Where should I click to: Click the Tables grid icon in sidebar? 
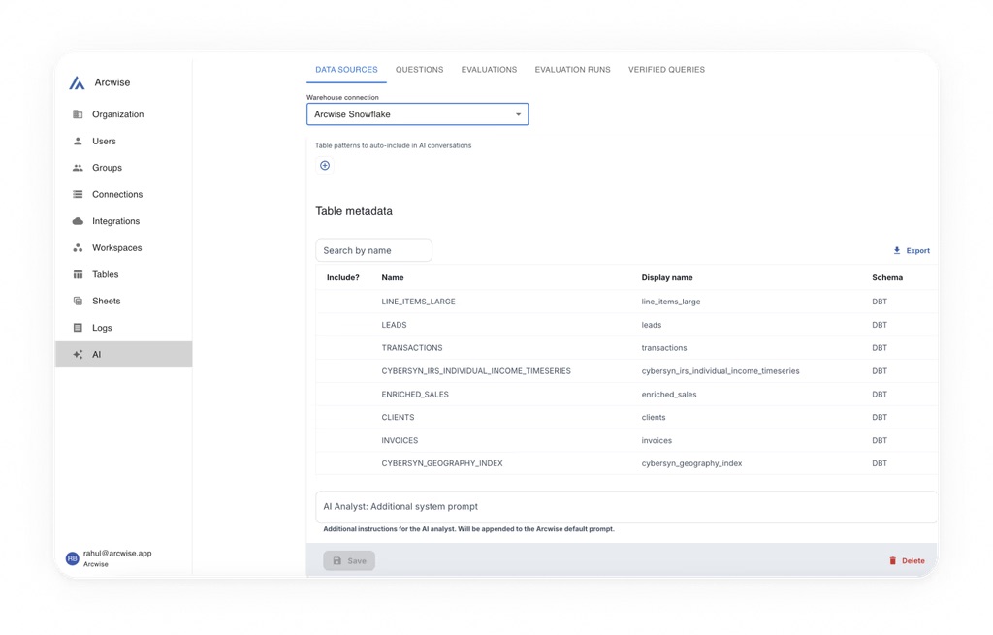tap(78, 274)
